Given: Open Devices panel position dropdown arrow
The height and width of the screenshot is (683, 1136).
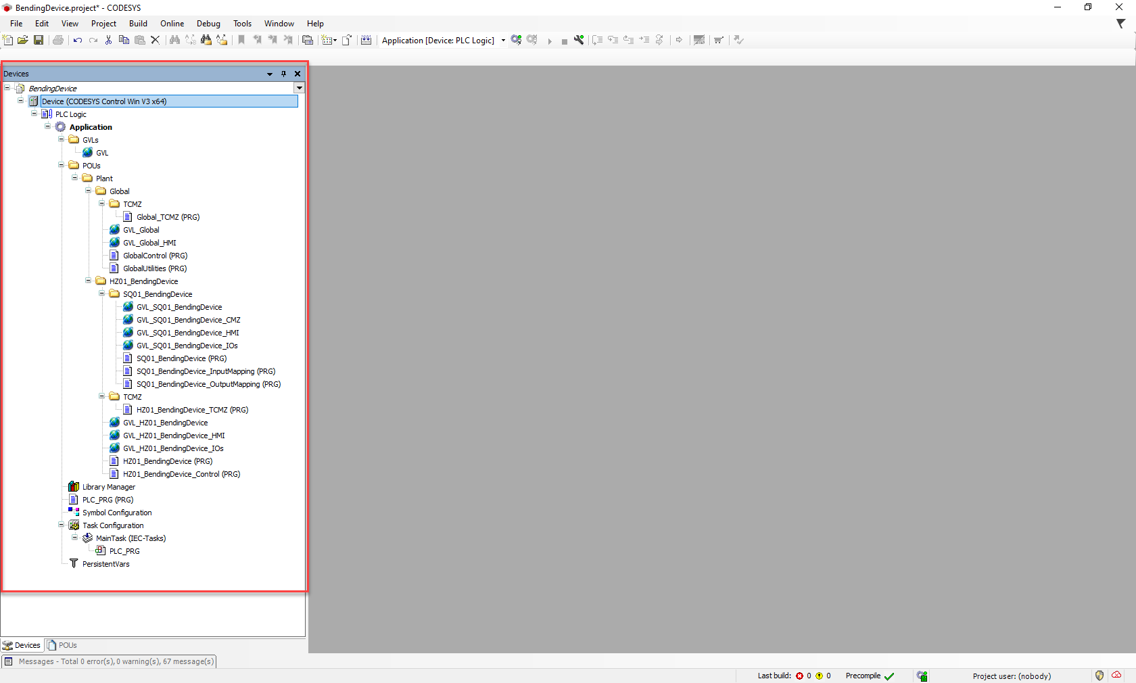Looking at the screenshot, I should pos(270,74).
